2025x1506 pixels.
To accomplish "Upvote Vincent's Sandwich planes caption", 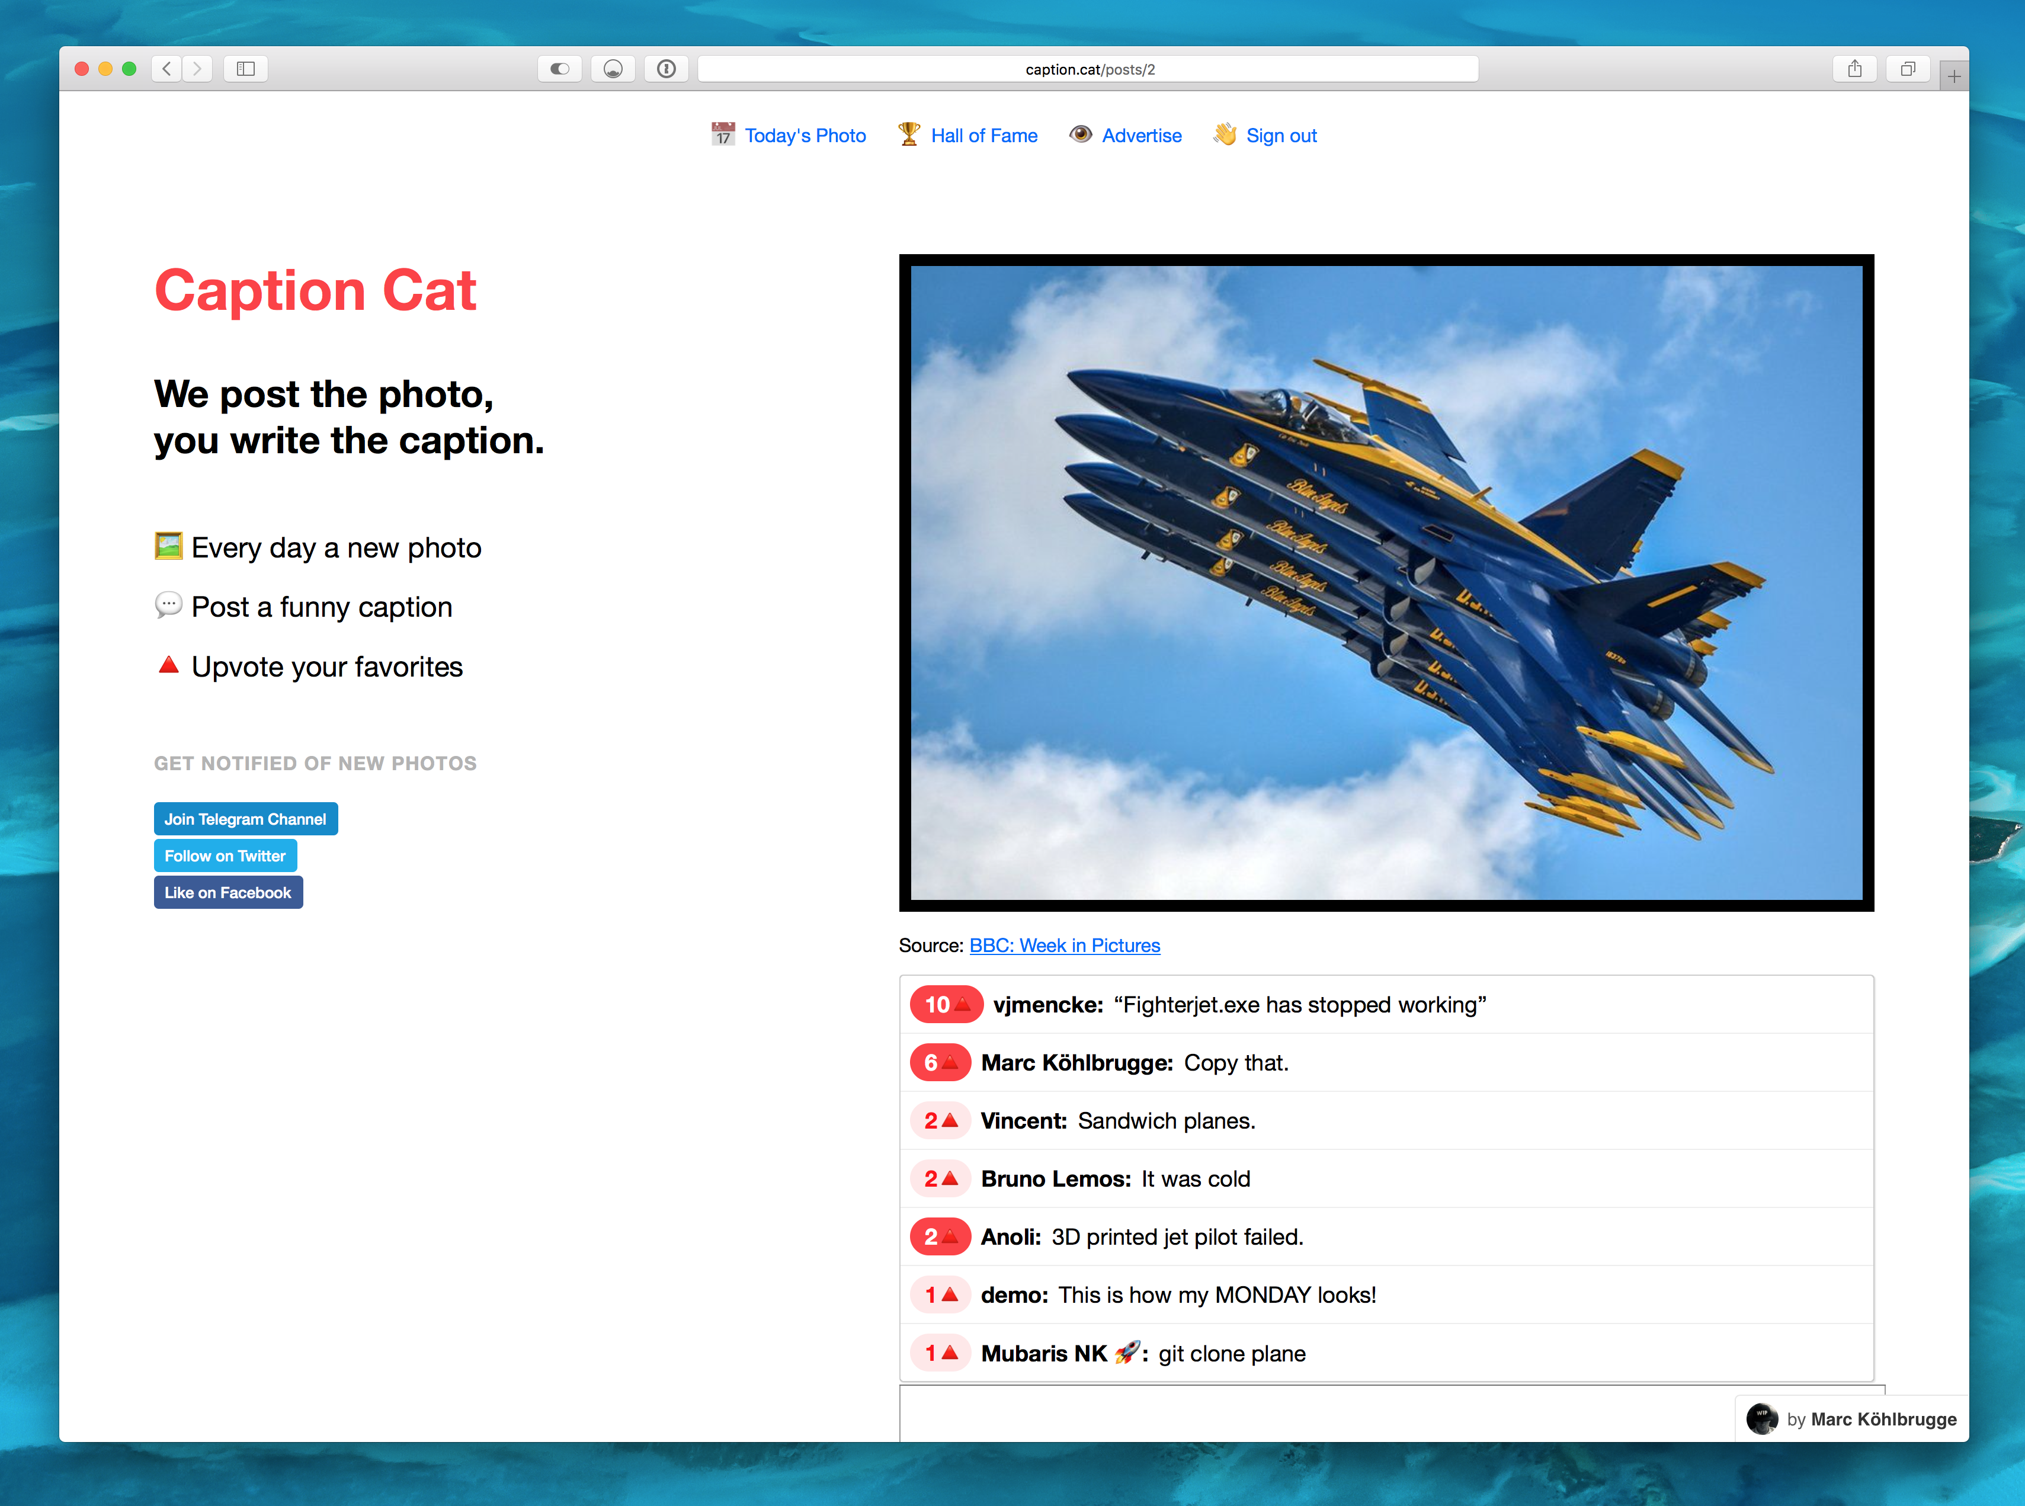I will coord(940,1120).
